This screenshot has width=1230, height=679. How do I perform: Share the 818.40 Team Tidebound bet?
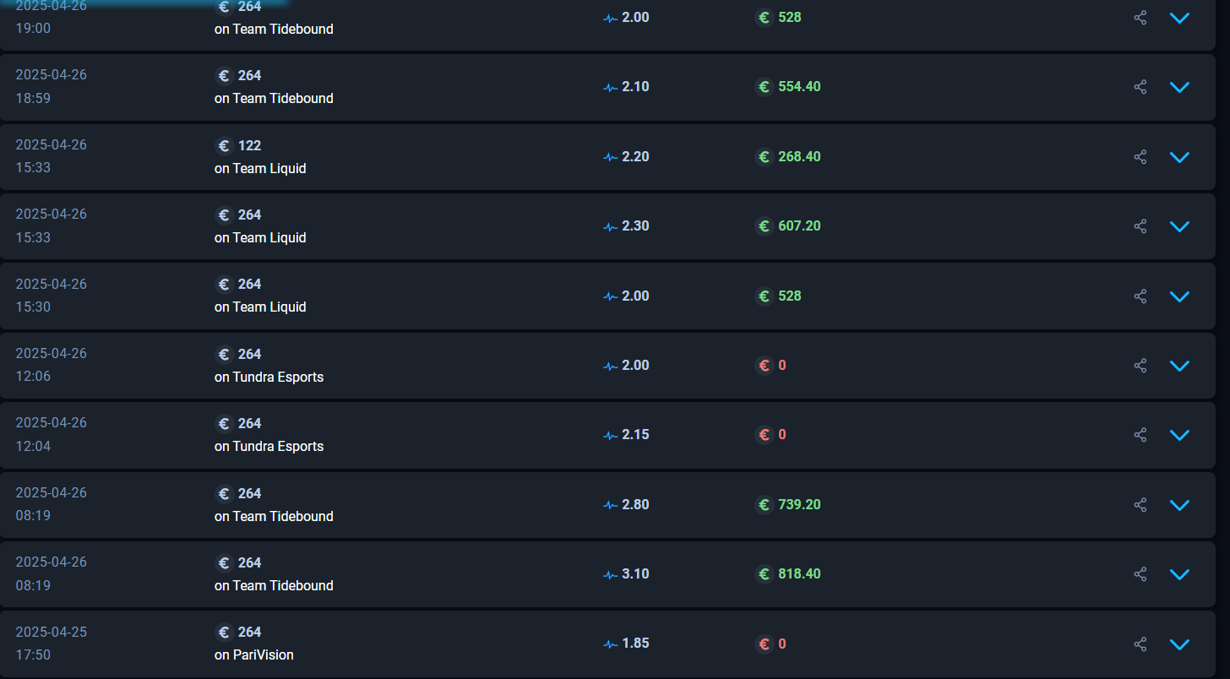pyautogui.click(x=1140, y=574)
